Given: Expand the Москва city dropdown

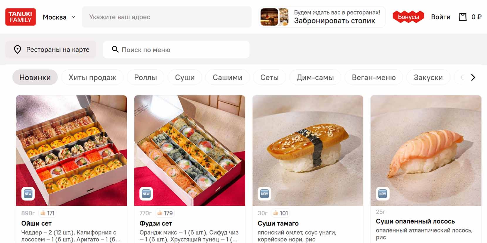Looking at the screenshot, I should click(59, 17).
